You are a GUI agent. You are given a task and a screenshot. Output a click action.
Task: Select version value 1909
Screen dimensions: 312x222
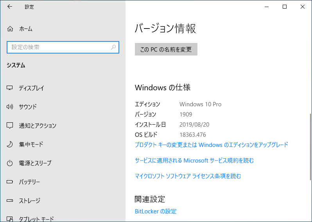(x=186, y=115)
